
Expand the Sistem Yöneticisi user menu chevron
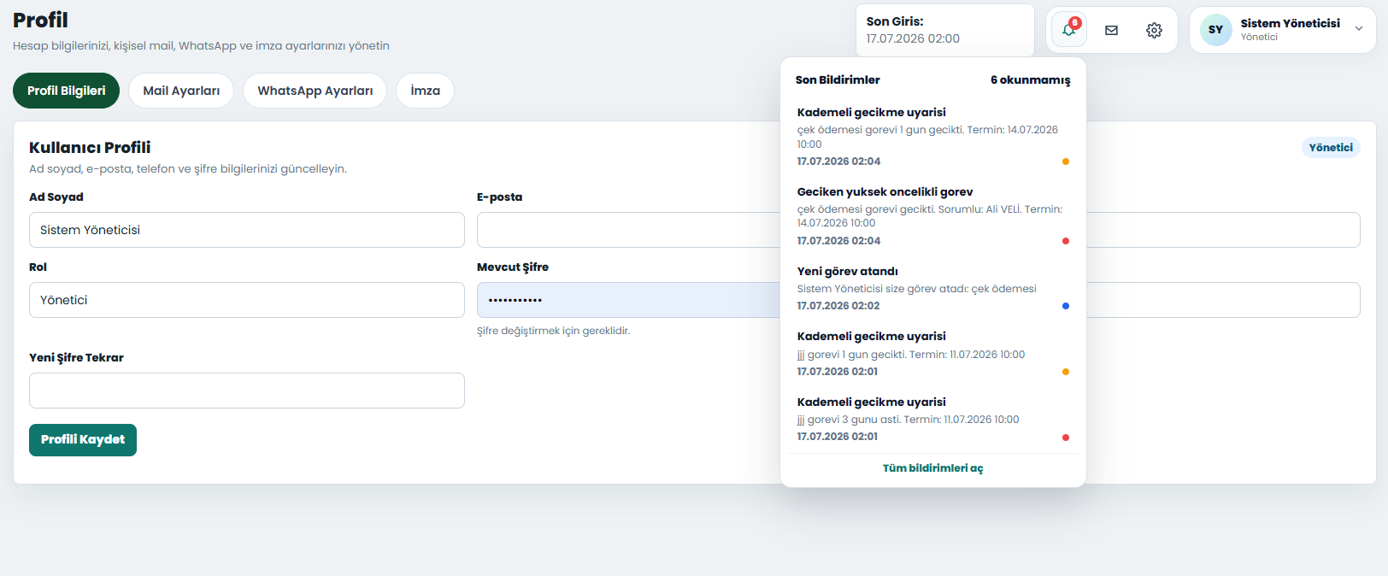pos(1359,29)
